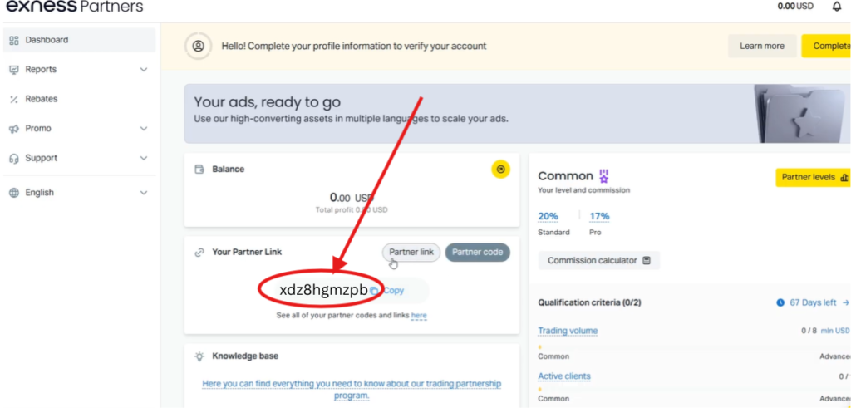Expand the Reports chevron
Screen dimensions: 851x408
pyautogui.click(x=144, y=70)
